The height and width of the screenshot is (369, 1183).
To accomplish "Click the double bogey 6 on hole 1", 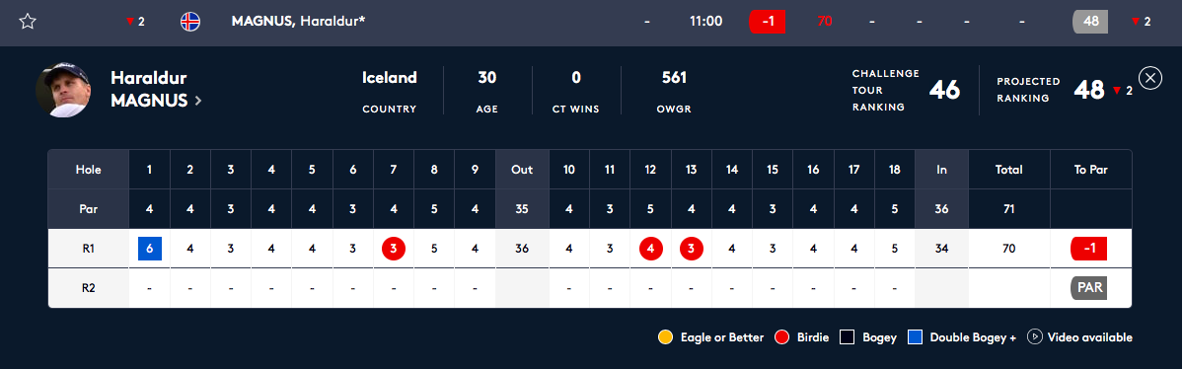I will pyautogui.click(x=149, y=249).
